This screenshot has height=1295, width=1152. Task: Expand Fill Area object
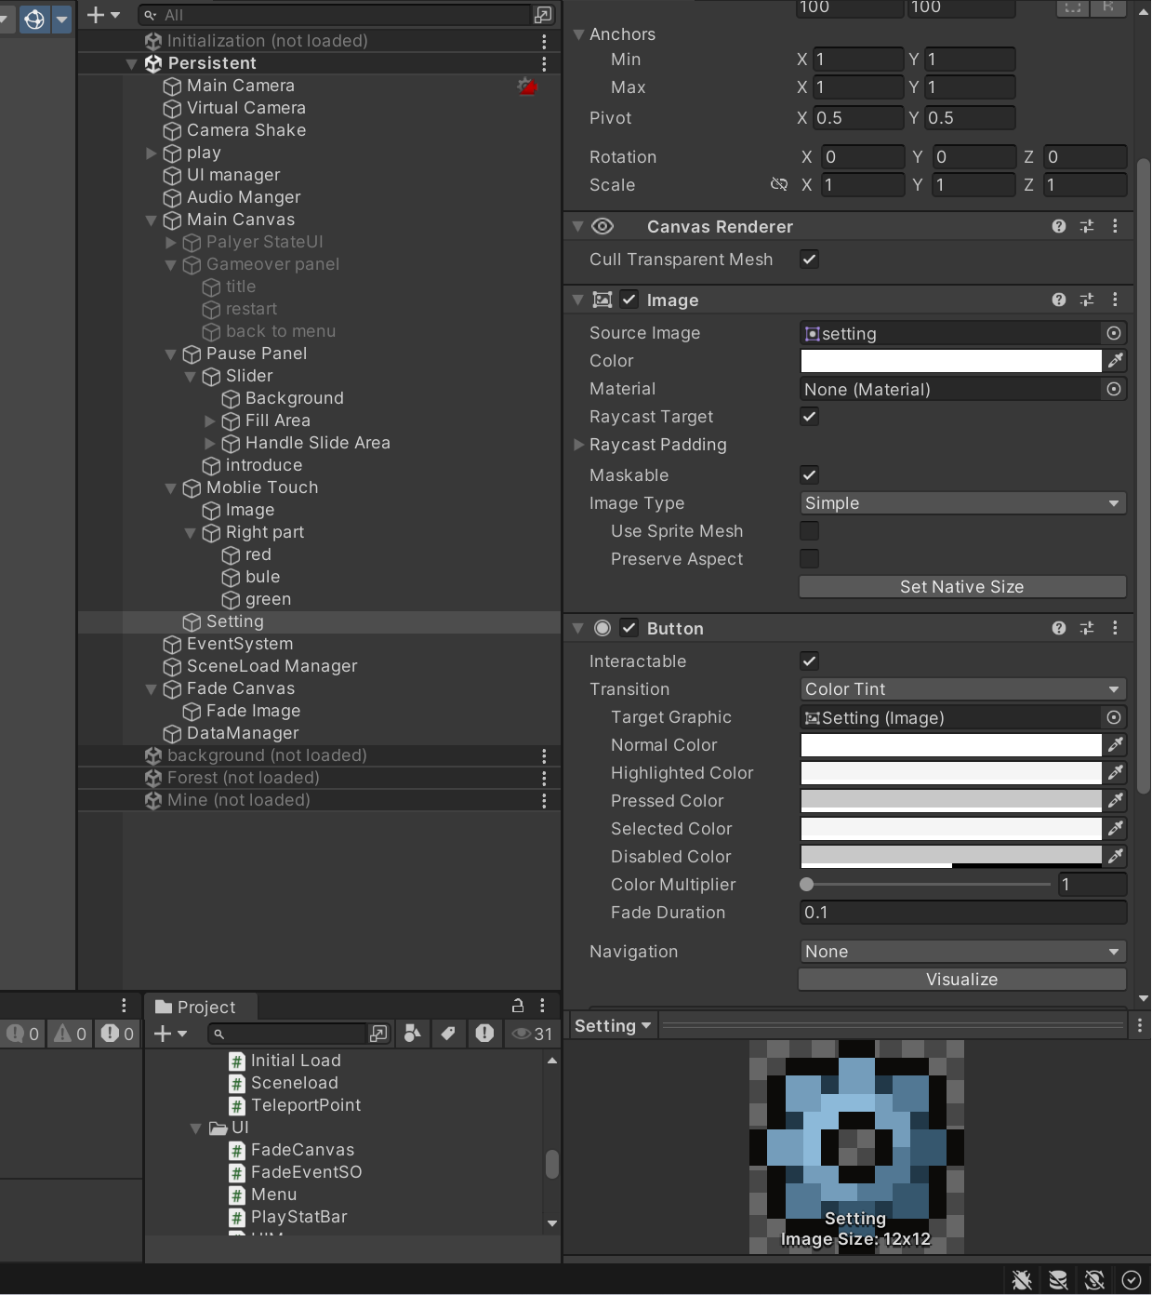210,421
